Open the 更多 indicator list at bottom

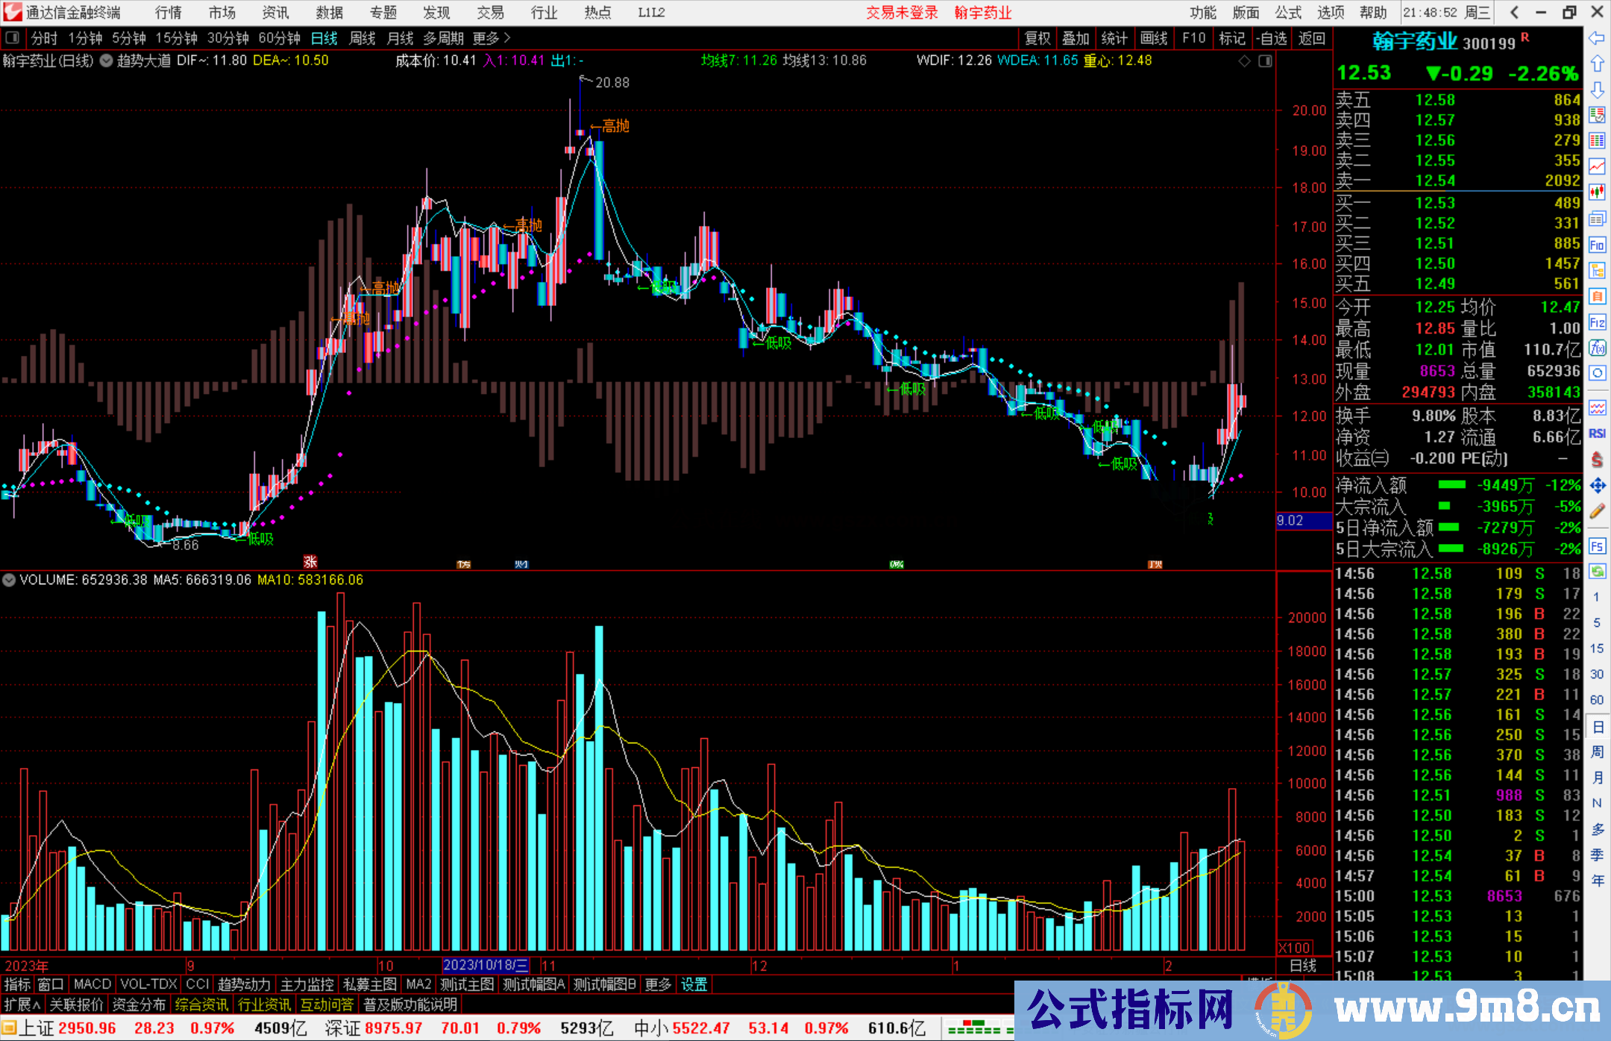coord(658,984)
